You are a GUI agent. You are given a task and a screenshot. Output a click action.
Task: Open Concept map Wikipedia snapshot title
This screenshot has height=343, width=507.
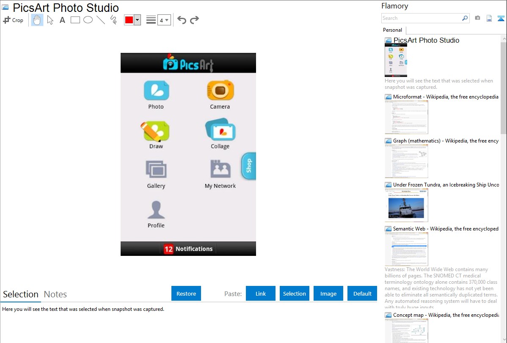coord(446,315)
